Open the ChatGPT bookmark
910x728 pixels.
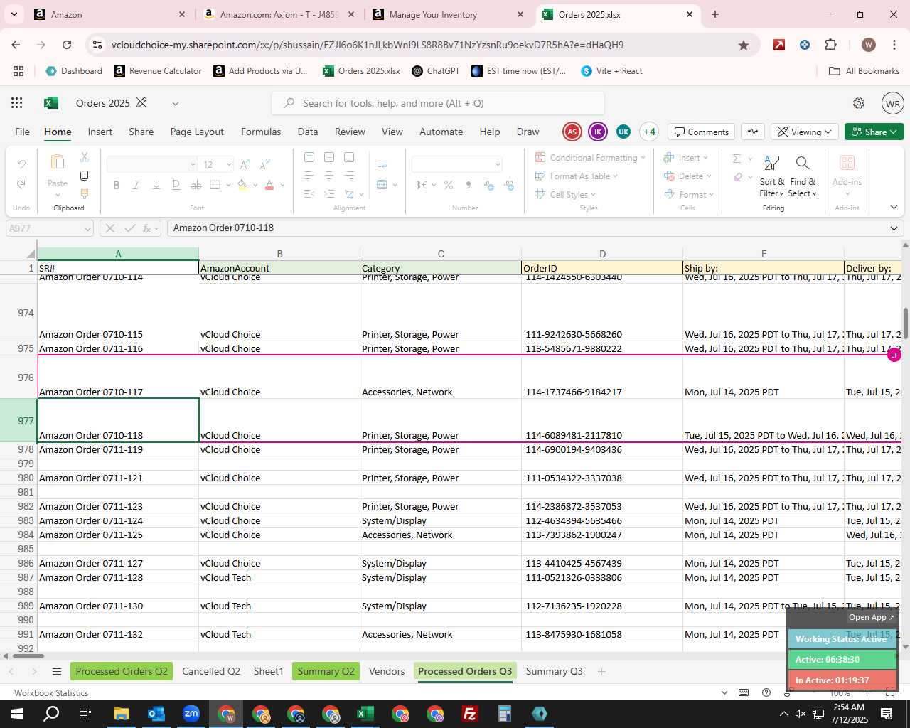pyautogui.click(x=436, y=71)
